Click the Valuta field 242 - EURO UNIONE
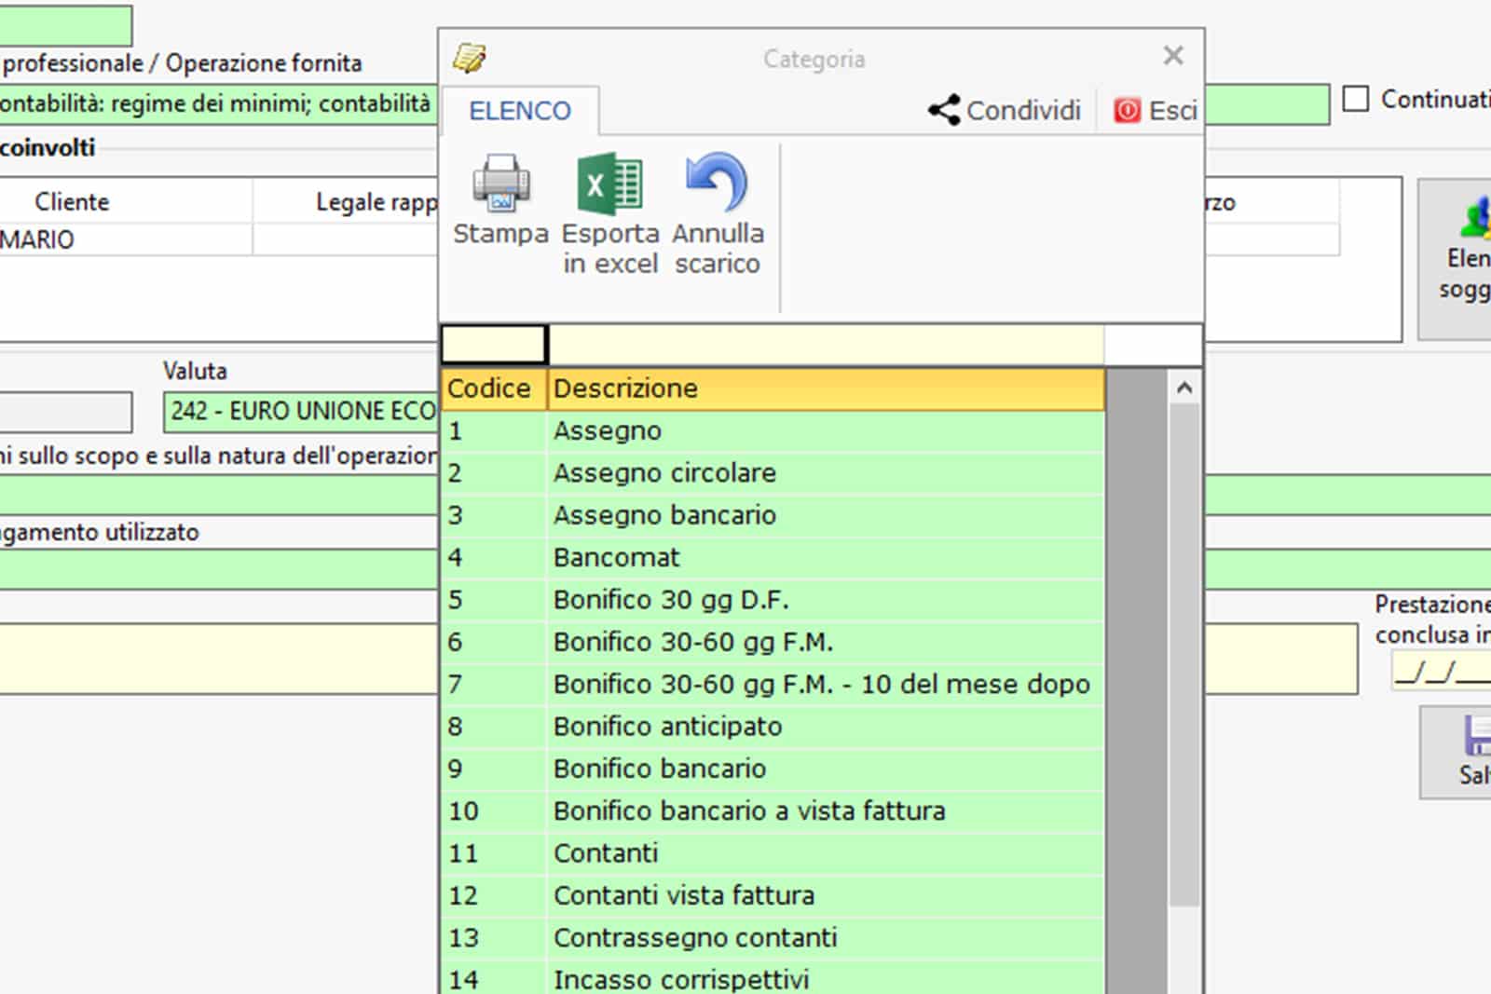1491x994 pixels. click(x=301, y=411)
